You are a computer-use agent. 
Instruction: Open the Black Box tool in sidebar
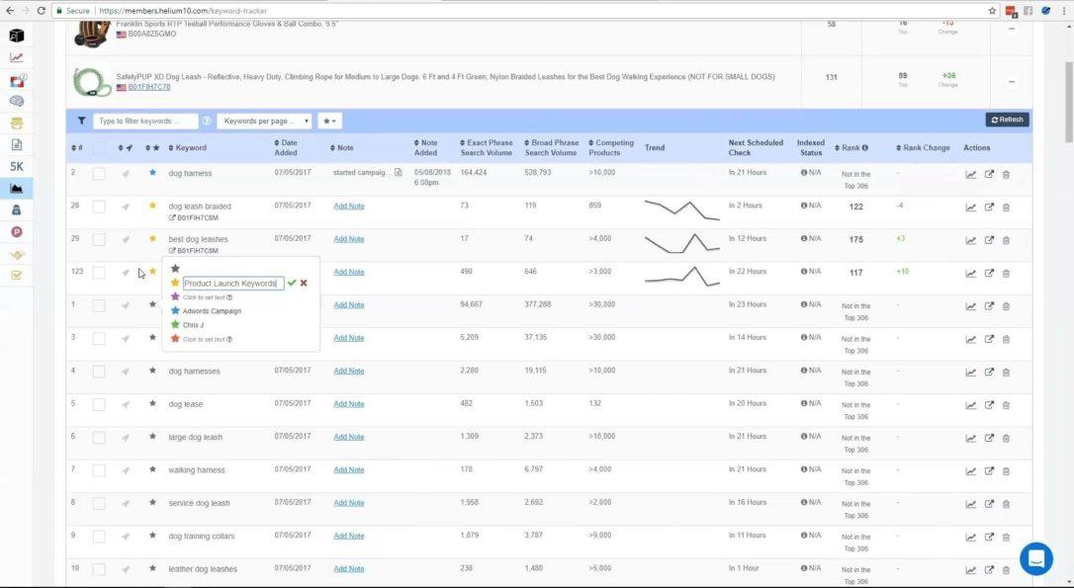[17, 36]
